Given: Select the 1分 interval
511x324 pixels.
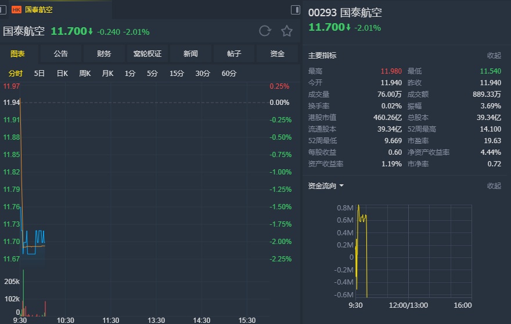Looking at the screenshot, I should pos(130,74).
